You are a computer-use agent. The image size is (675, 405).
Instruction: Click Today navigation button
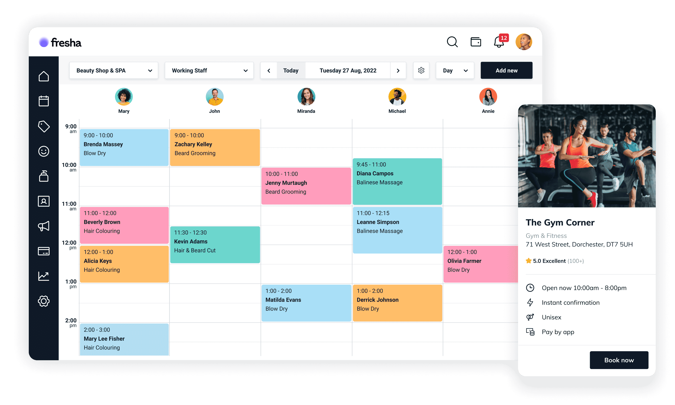290,70
